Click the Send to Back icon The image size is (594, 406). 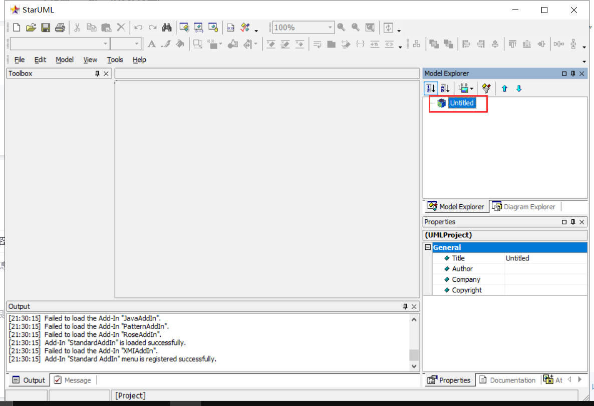[449, 45]
